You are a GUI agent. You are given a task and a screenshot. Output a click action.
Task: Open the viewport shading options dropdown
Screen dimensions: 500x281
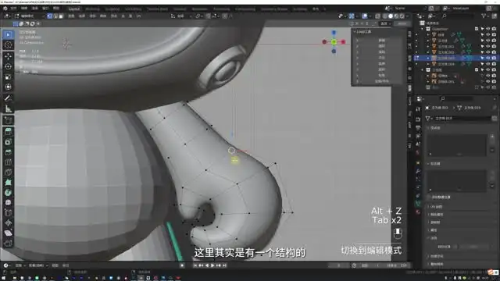tap(408, 16)
